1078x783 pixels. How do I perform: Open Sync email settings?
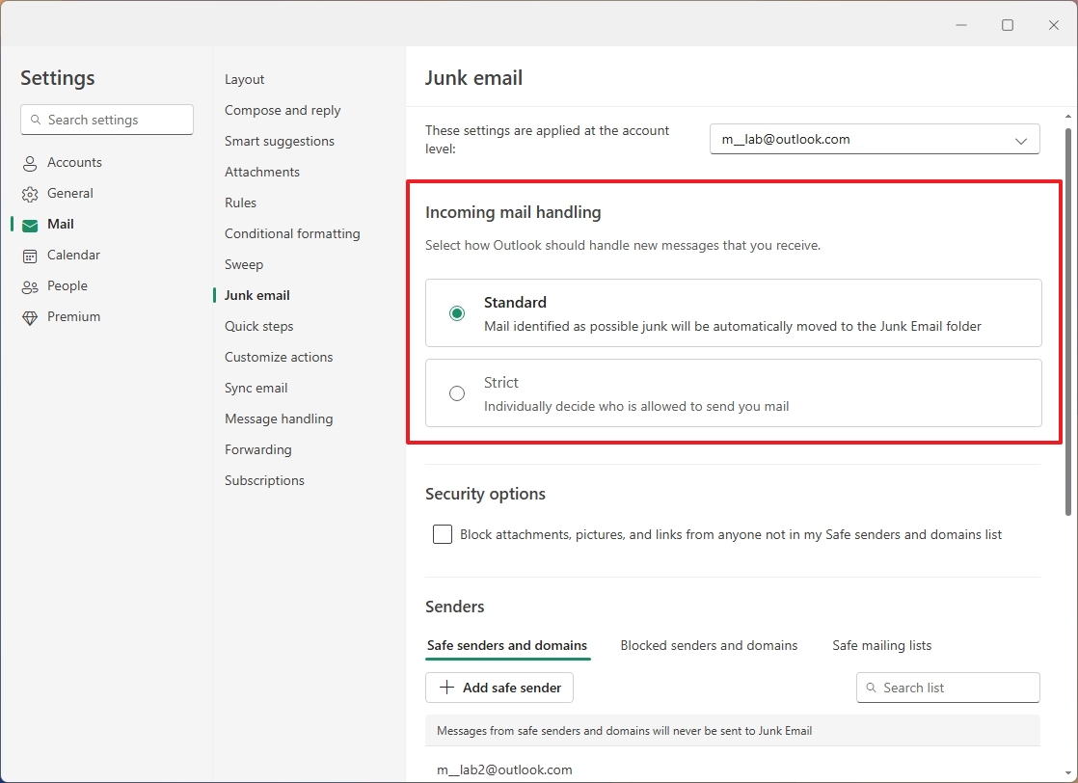(x=256, y=389)
